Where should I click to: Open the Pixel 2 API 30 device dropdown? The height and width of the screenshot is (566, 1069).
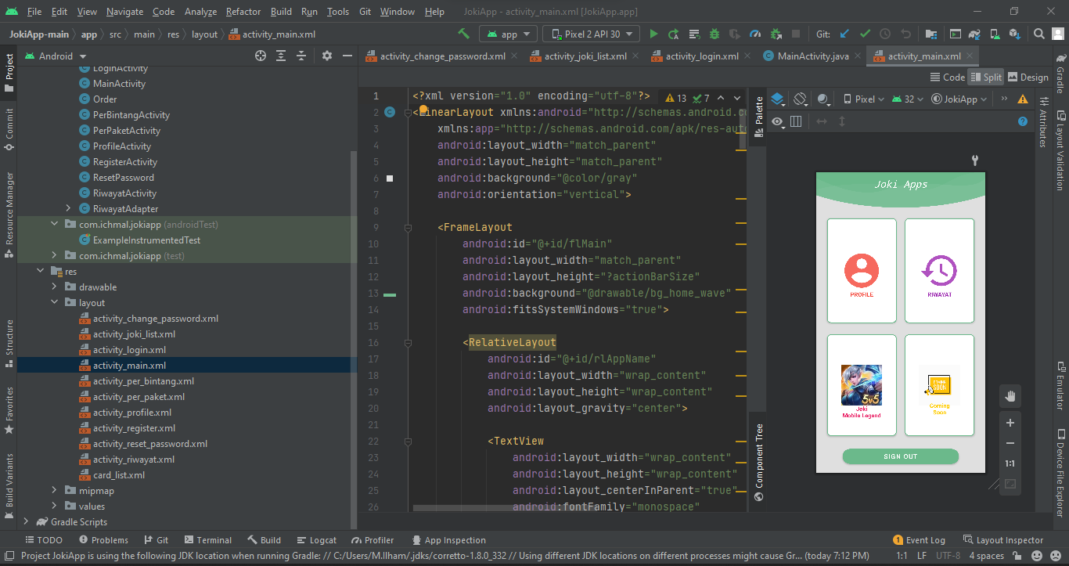tap(592, 34)
